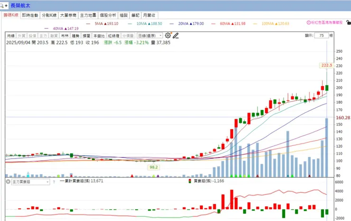The height and width of the screenshot is (221, 351).
Task: Click the 顯示 candle count field showing 75
Action: tap(322, 35)
